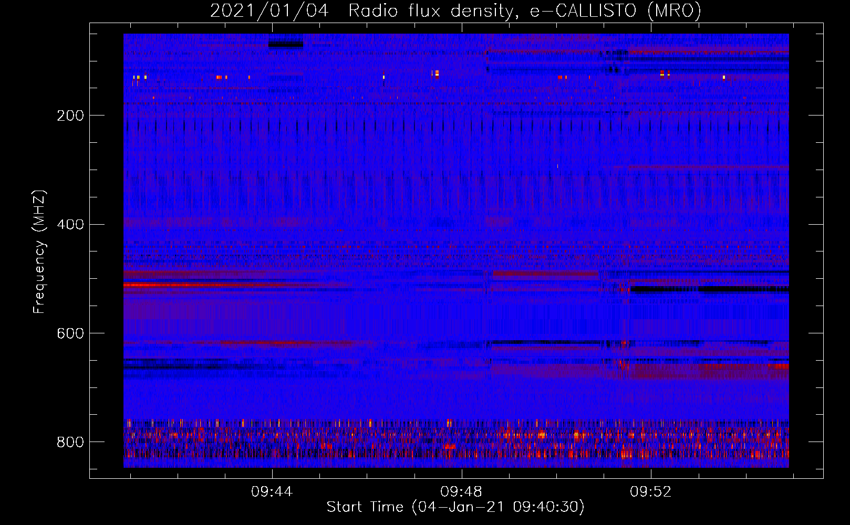Screen dimensions: 850x525
Task: Click the 800 frequency tick label
Action: [70, 442]
